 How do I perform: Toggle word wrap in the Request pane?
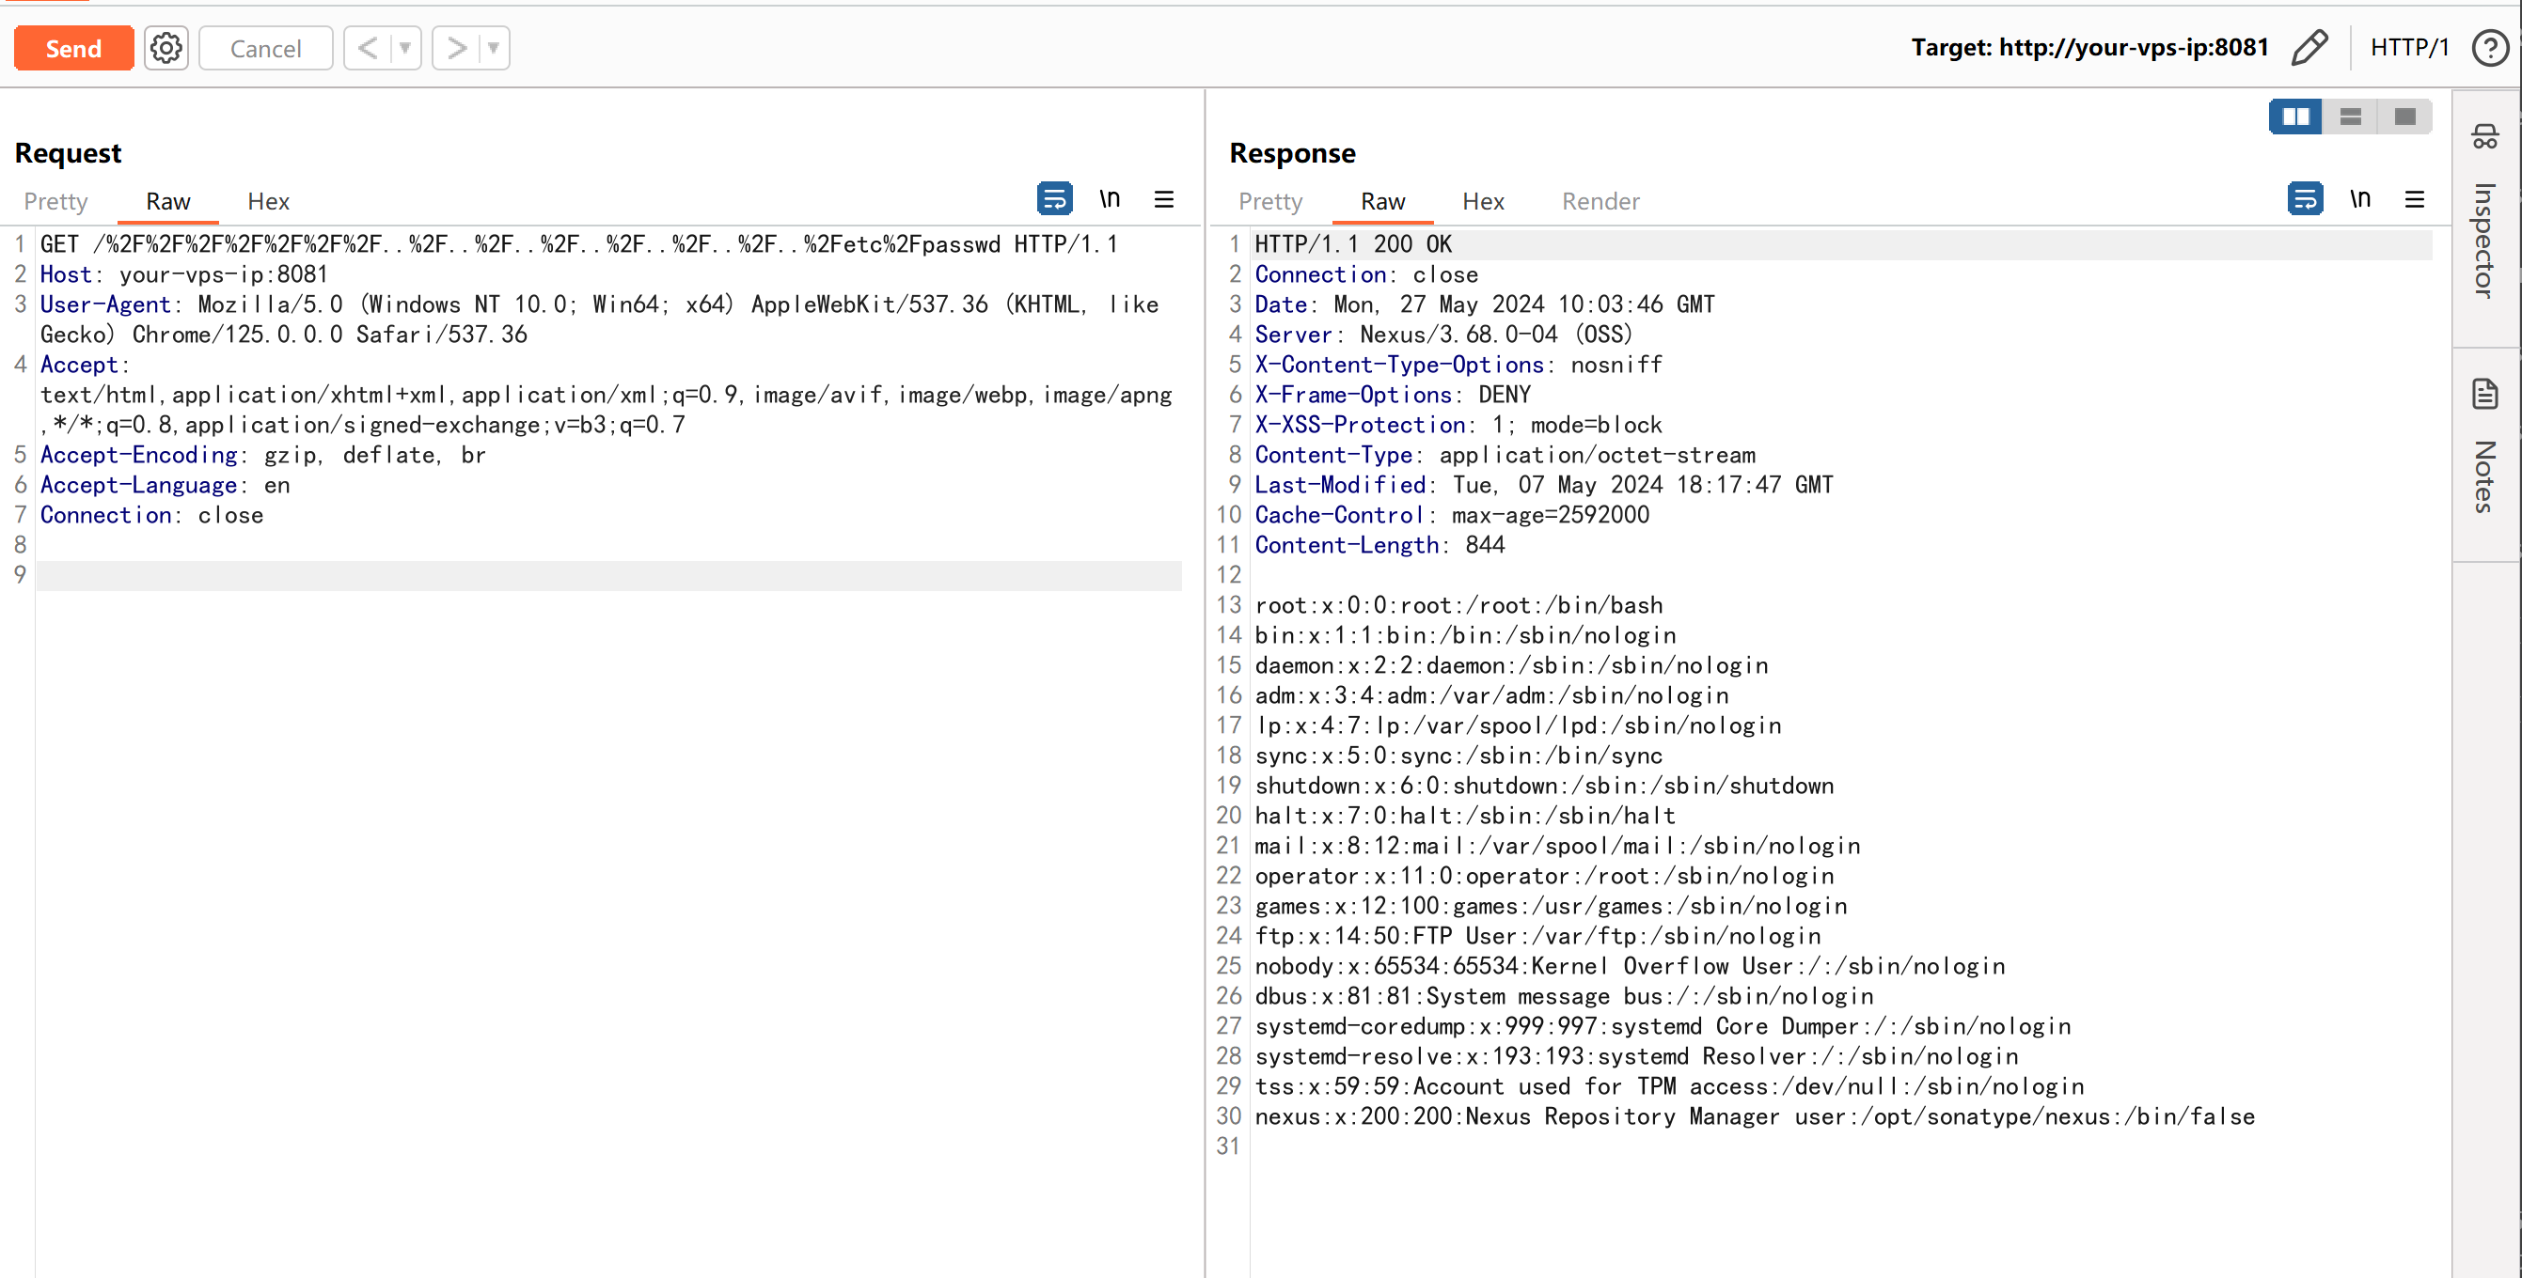[1053, 198]
